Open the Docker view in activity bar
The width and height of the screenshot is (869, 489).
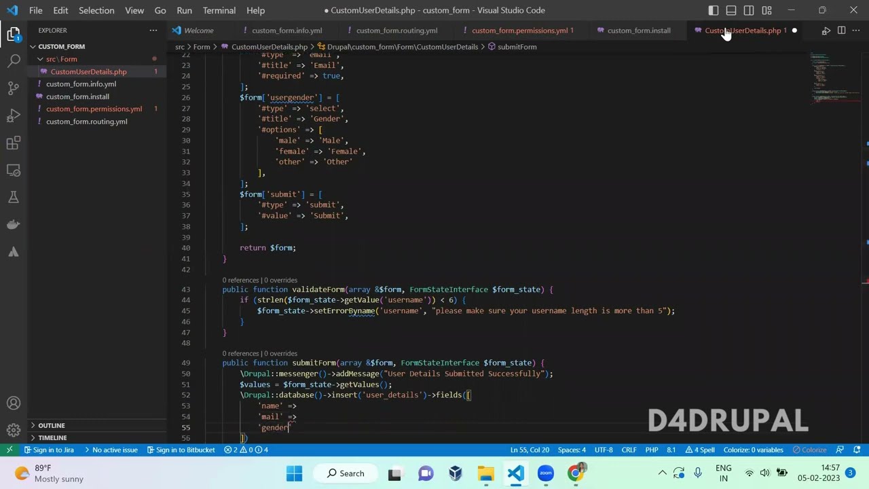tap(14, 224)
